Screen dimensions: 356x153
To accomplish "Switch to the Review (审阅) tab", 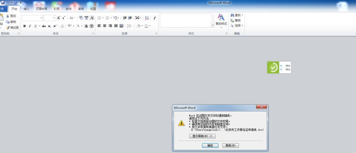I will pyautogui.click(x=81, y=9).
